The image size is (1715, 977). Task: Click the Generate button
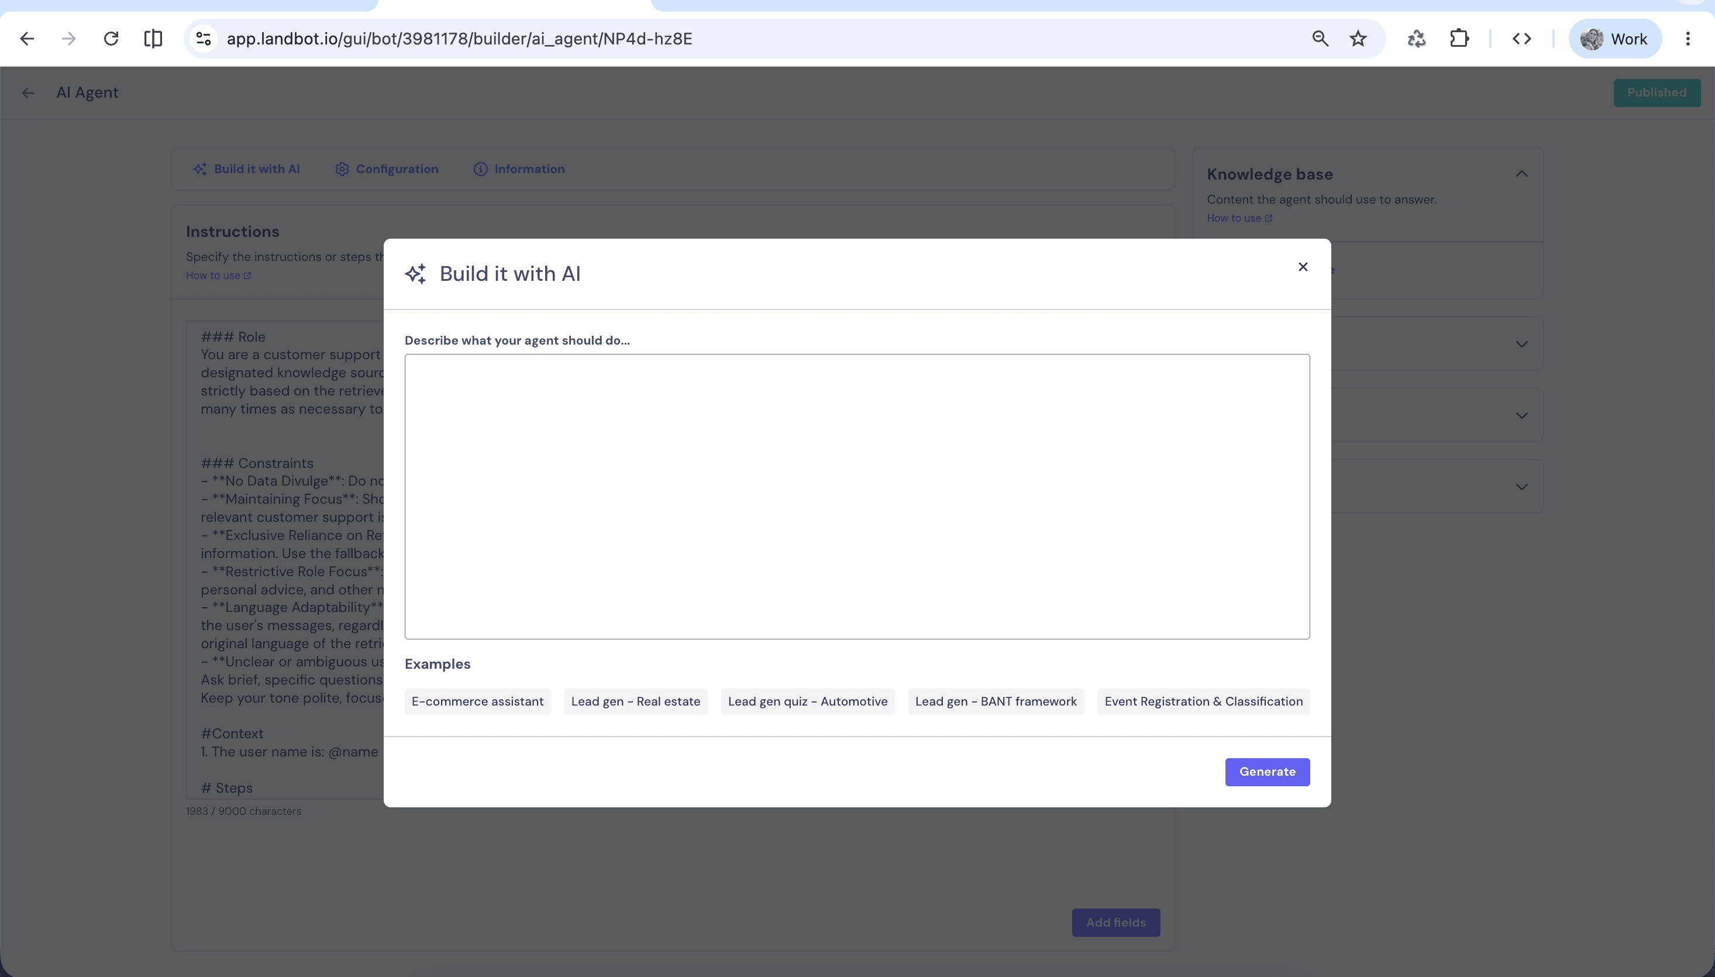pos(1267,772)
